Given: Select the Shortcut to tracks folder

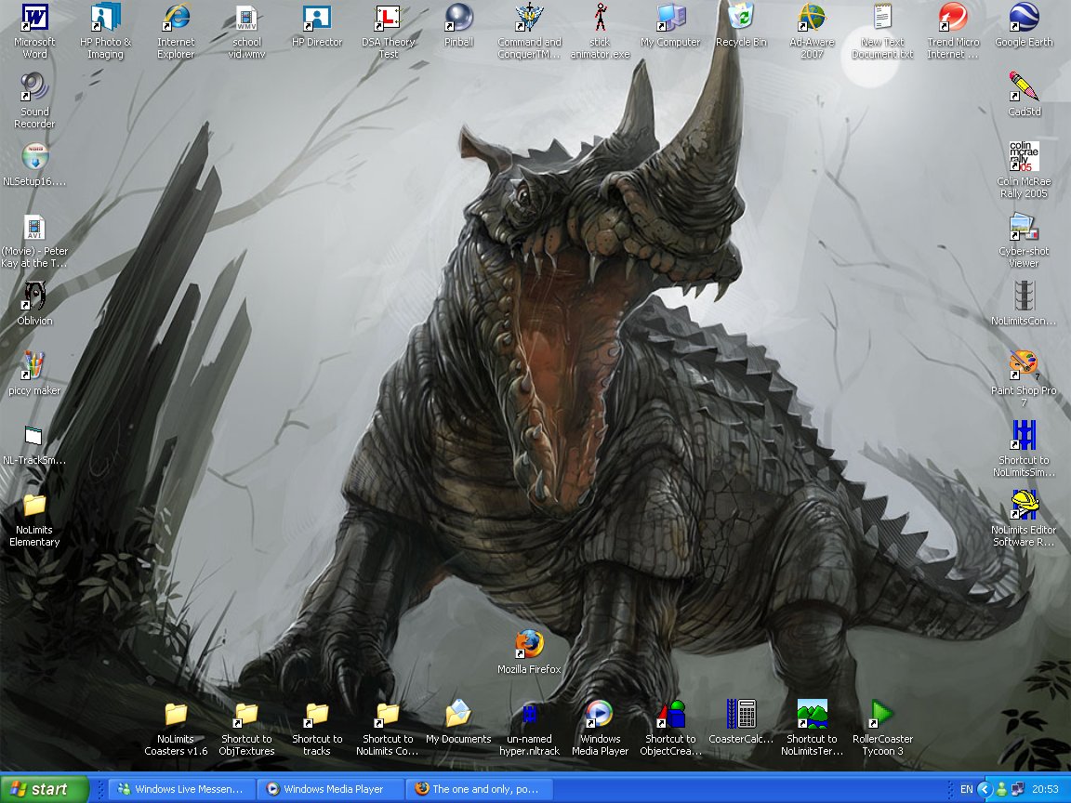Looking at the screenshot, I should tap(317, 715).
